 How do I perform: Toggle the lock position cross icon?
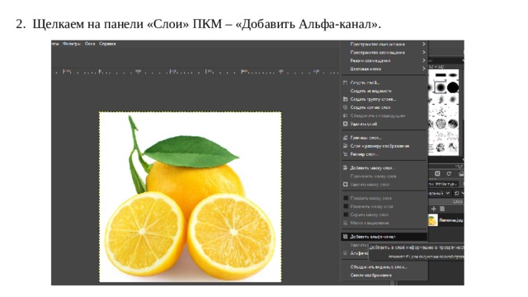434,209
